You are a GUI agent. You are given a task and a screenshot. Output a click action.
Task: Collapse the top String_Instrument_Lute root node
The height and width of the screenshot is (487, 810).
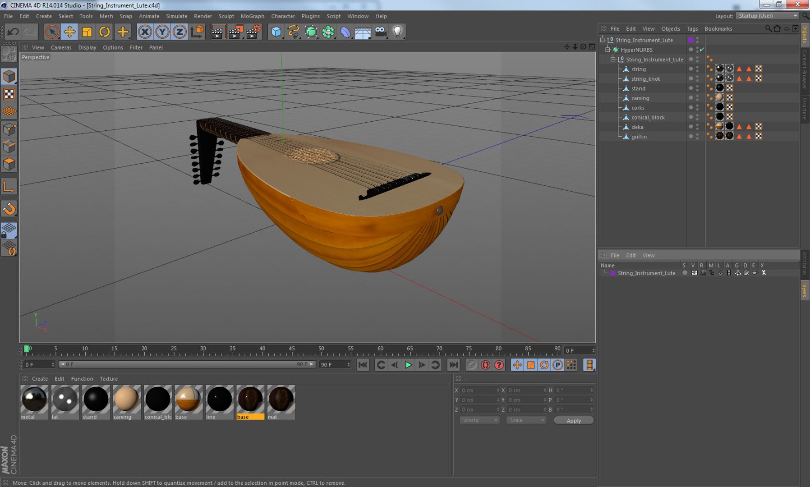[x=602, y=40]
